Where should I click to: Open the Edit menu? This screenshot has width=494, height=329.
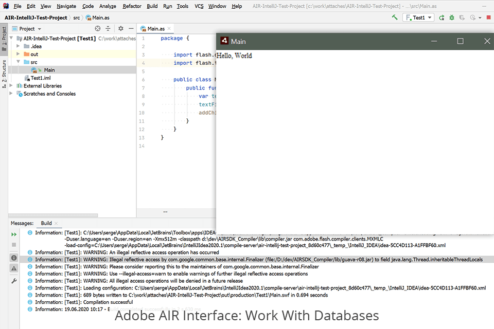(31, 6)
